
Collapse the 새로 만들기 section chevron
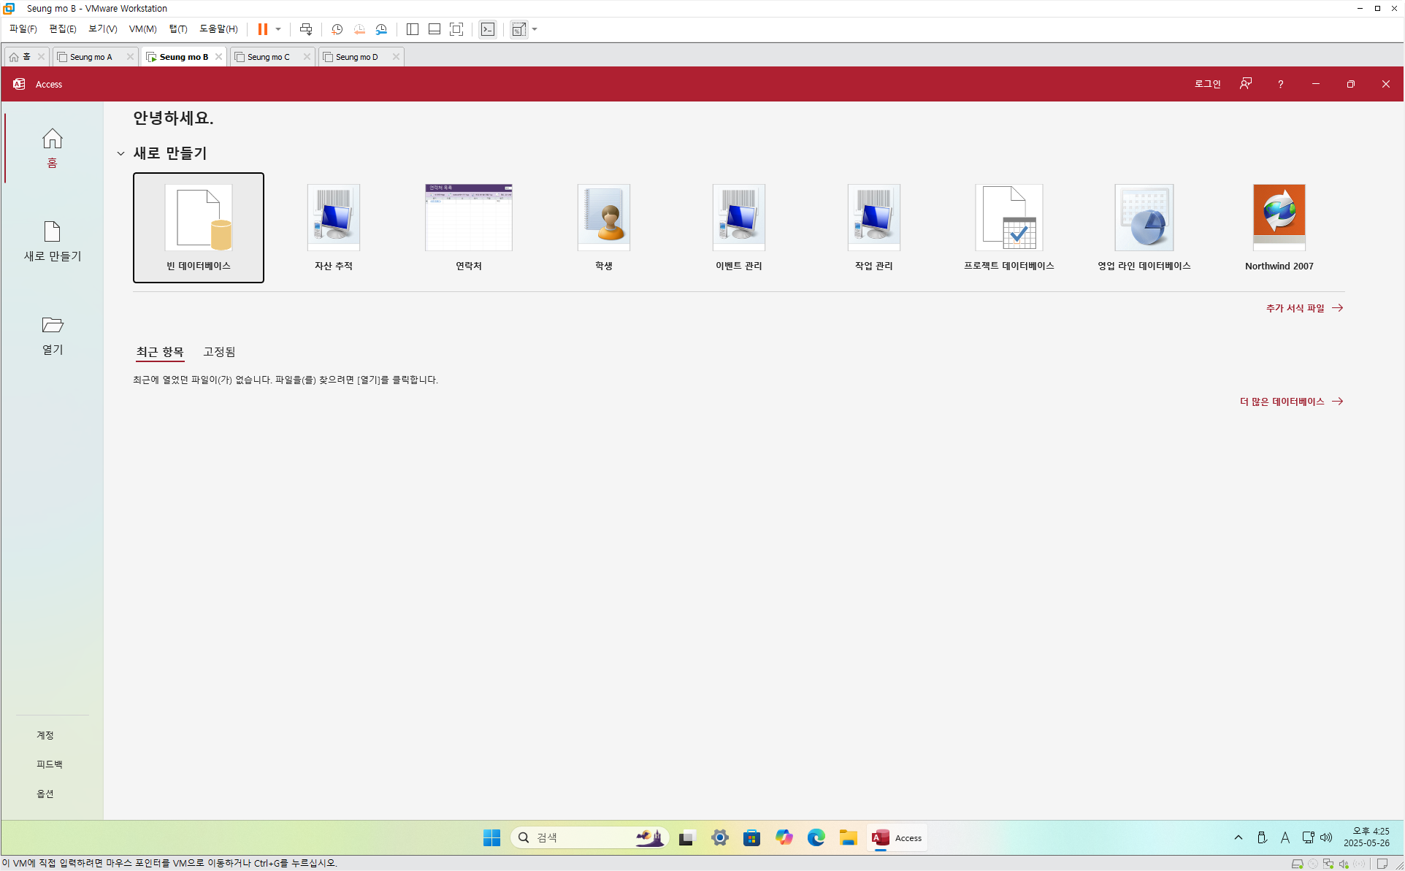tap(120, 153)
